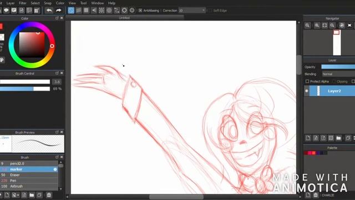The image size is (355, 200).
Task: Select the circle snap icon
Action: click(109, 11)
